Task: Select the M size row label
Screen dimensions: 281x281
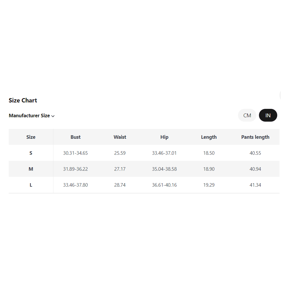Action: point(31,169)
